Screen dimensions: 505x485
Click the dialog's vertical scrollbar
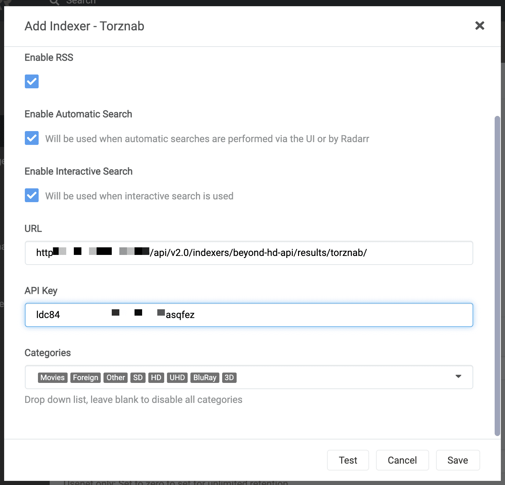pos(497,276)
